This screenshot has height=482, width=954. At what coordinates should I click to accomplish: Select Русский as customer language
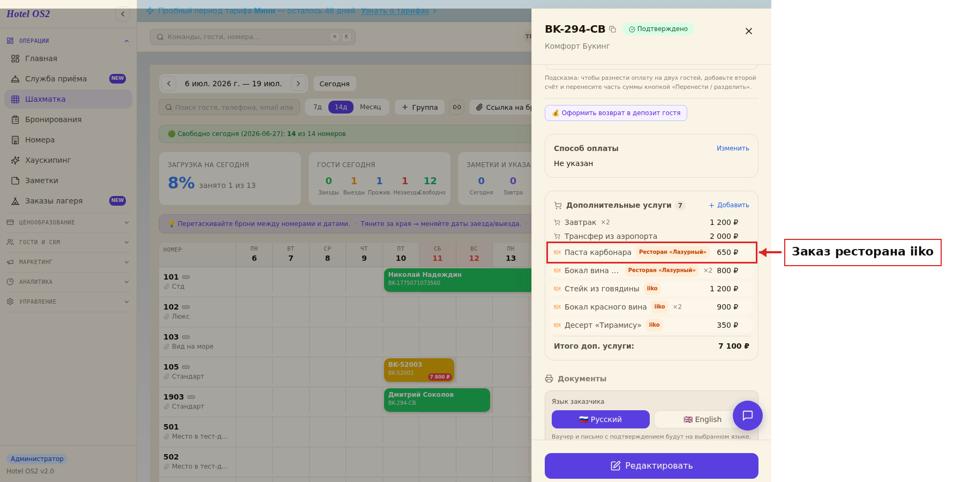(x=600, y=419)
